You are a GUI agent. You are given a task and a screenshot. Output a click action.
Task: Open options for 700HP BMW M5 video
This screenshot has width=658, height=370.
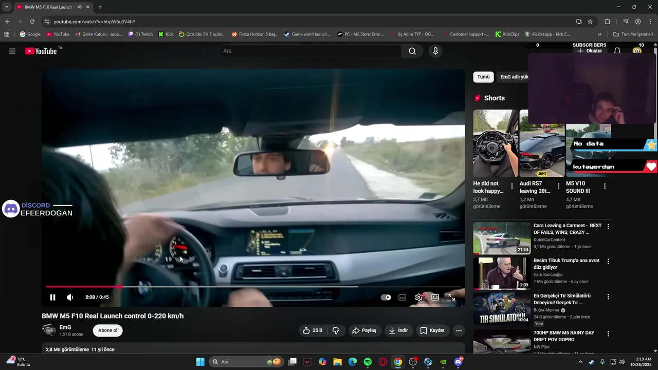[x=608, y=334]
